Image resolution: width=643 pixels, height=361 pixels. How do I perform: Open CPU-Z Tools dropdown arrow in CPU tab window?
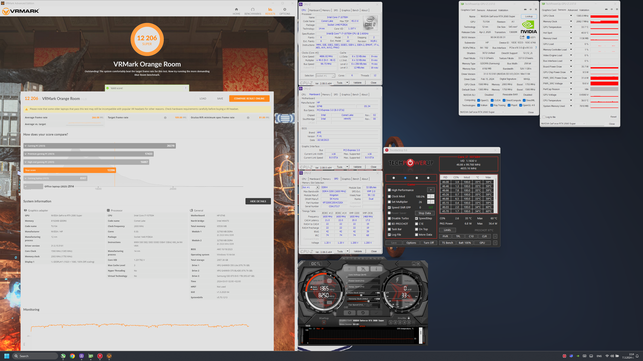(347, 83)
